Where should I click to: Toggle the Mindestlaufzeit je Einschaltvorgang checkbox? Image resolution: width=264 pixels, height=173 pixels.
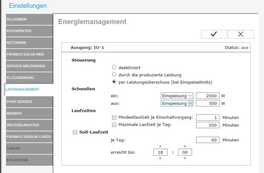(x=114, y=117)
